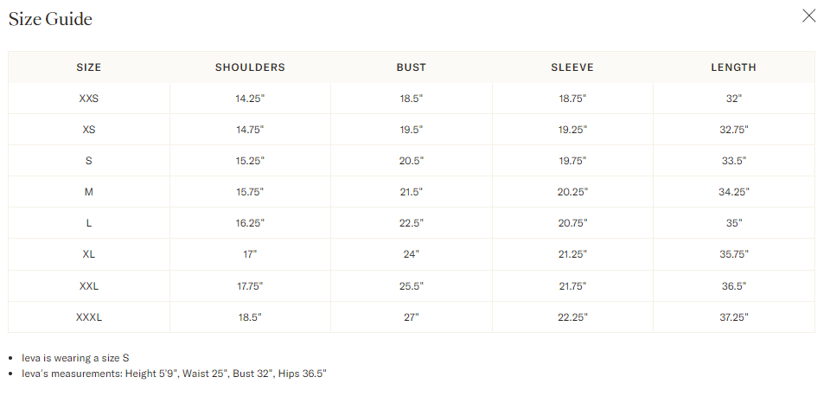
Task: Click the SIZE column header
Action: pos(89,67)
